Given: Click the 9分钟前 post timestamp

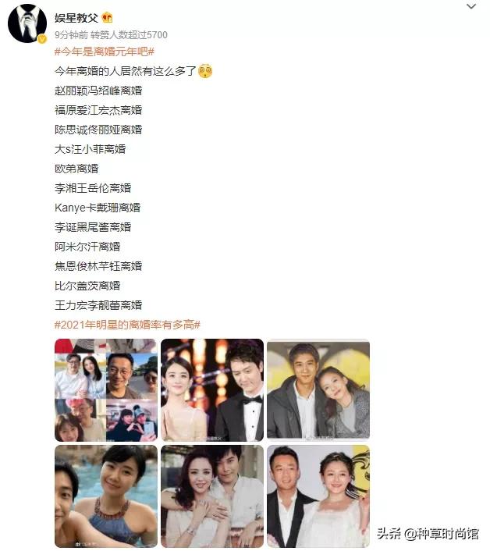Looking at the screenshot, I should click(71, 35).
